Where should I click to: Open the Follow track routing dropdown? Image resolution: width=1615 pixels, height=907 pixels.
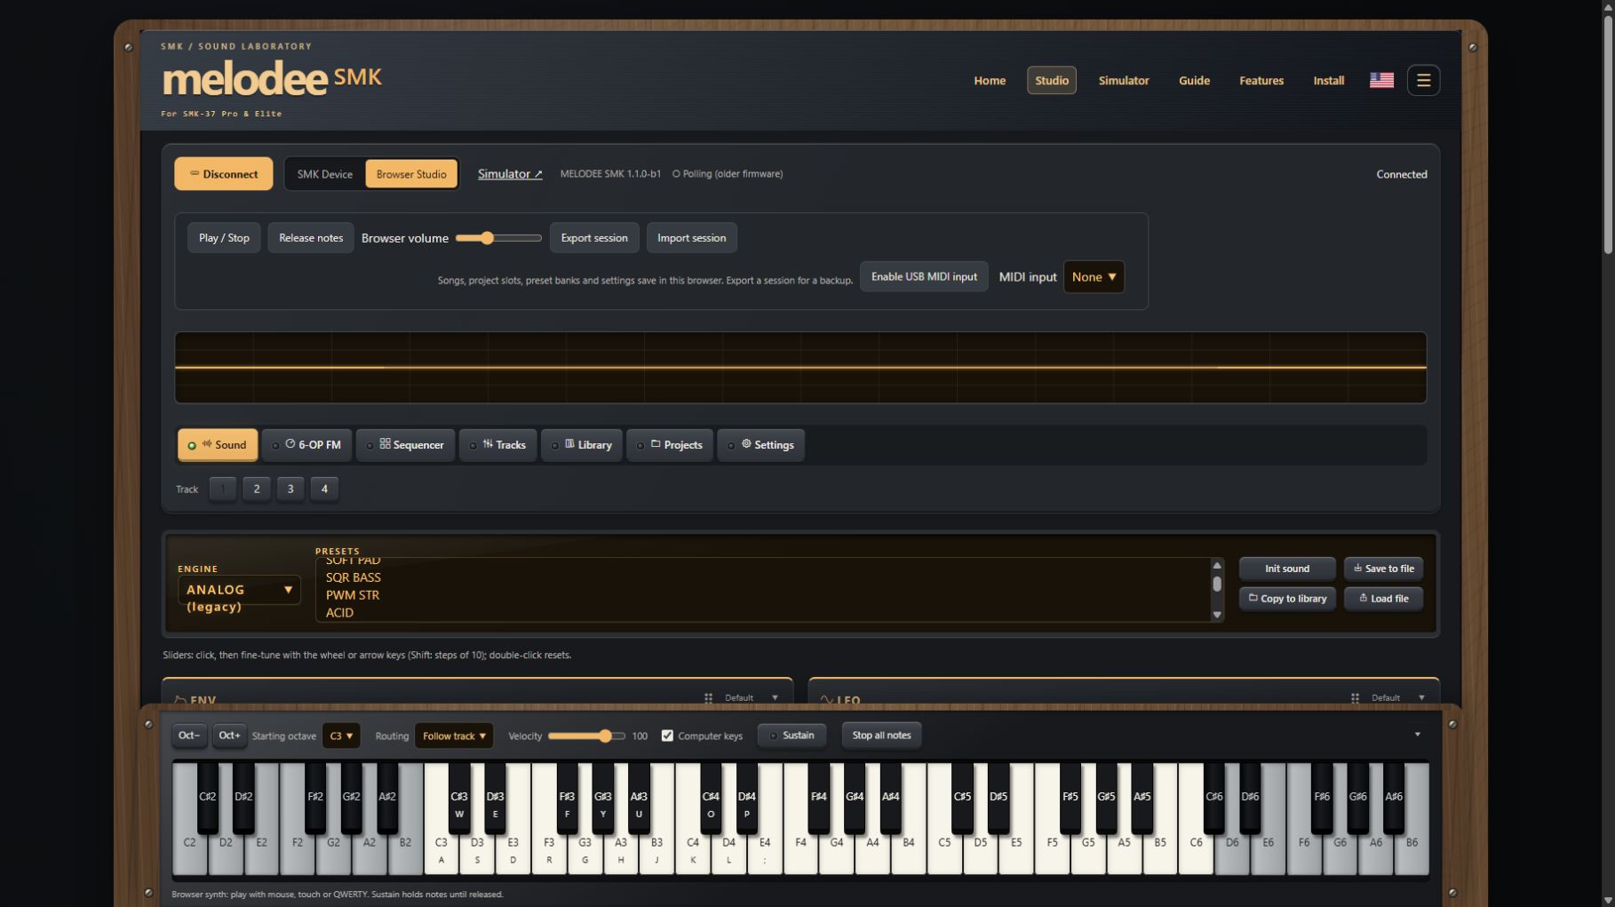[x=454, y=736]
